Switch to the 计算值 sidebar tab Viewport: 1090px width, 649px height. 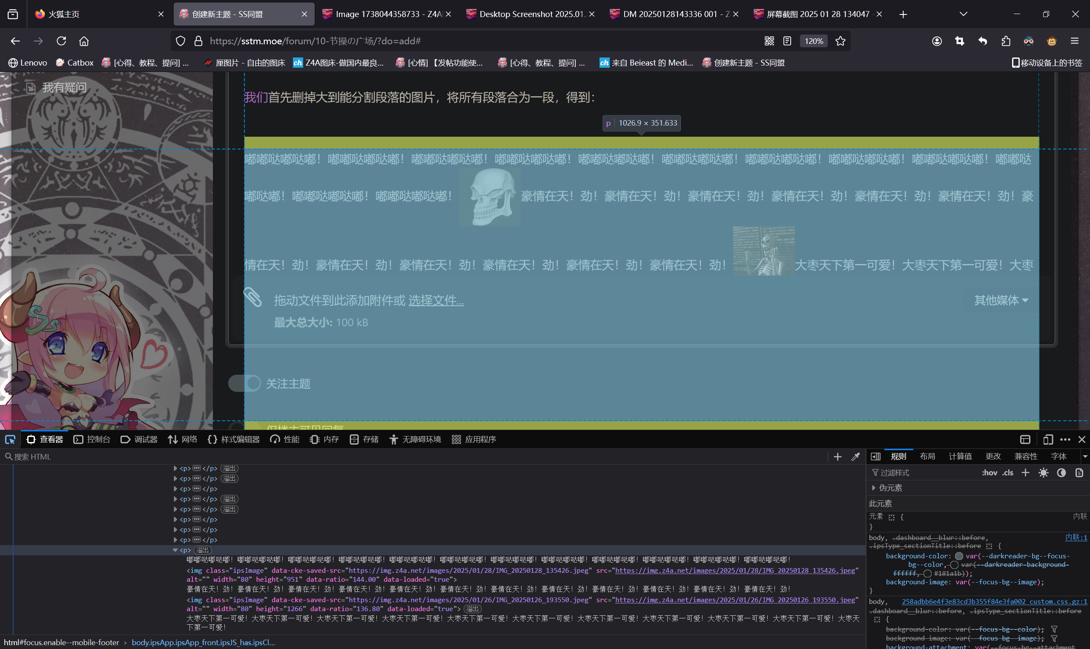960,456
